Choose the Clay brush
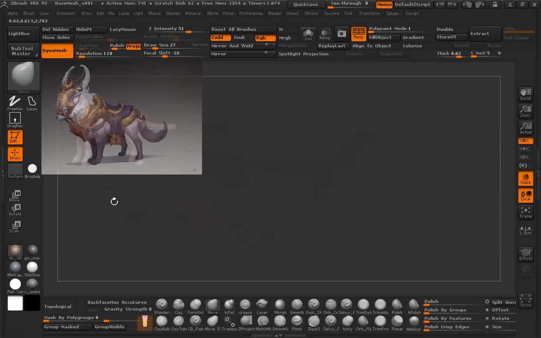This screenshot has height=338, width=541. point(179,307)
